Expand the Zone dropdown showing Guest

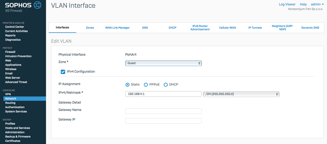tap(163, 63)
